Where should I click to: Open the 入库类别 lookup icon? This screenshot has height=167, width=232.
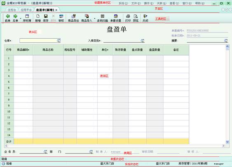142,41
